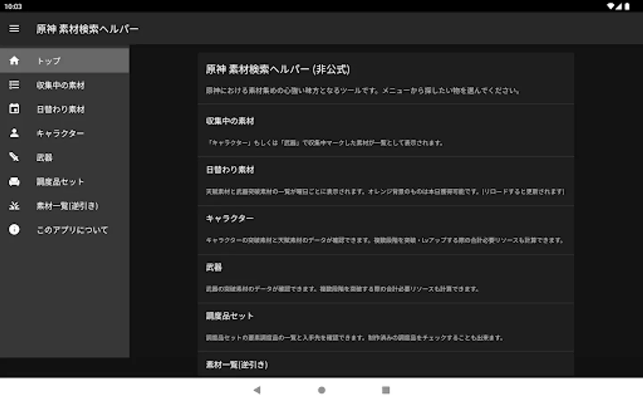Choose 武器 from the side menu
This screenshot has width=643, height=402.
64,157
